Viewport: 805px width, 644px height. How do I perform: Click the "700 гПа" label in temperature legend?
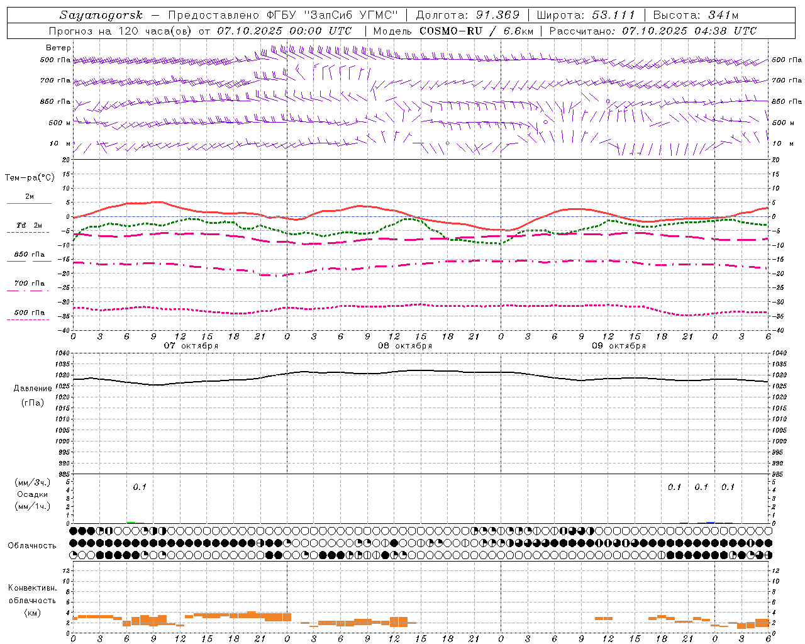pyautogui.click(x=30, y=284)
